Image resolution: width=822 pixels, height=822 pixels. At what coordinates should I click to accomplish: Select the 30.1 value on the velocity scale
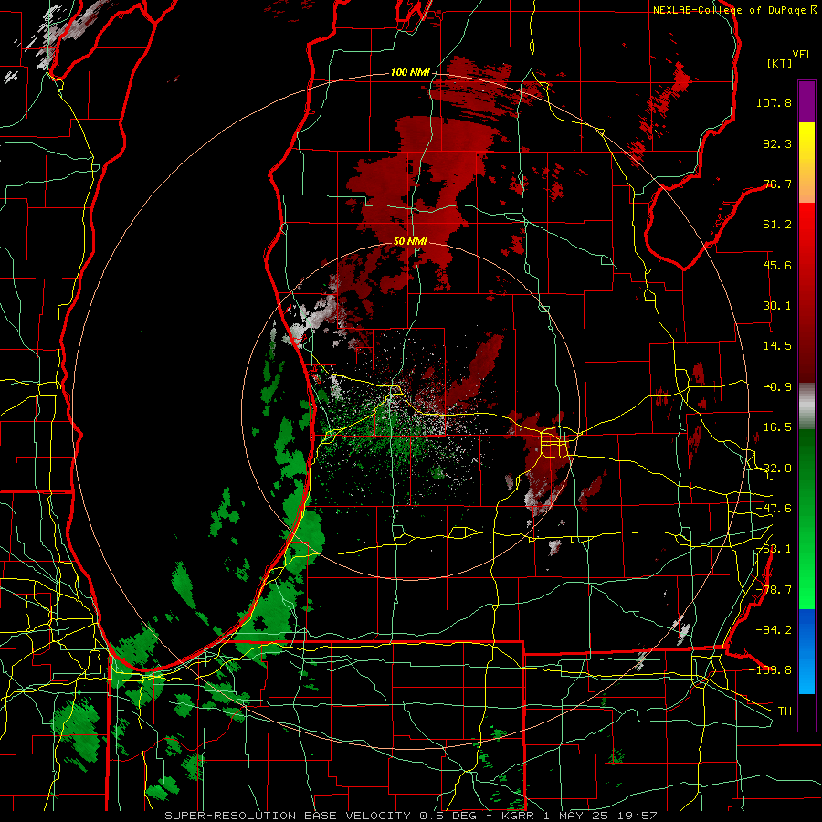point(777,306)
